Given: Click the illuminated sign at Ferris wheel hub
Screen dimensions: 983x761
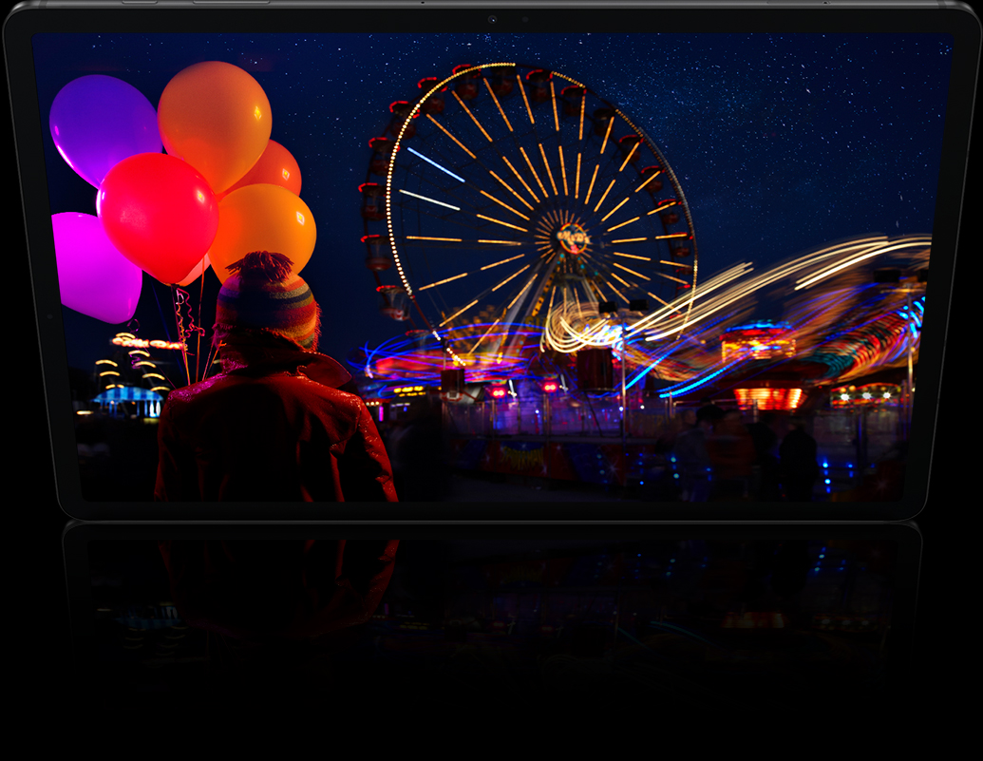Looking at the screenshot, I should (573, 238).
